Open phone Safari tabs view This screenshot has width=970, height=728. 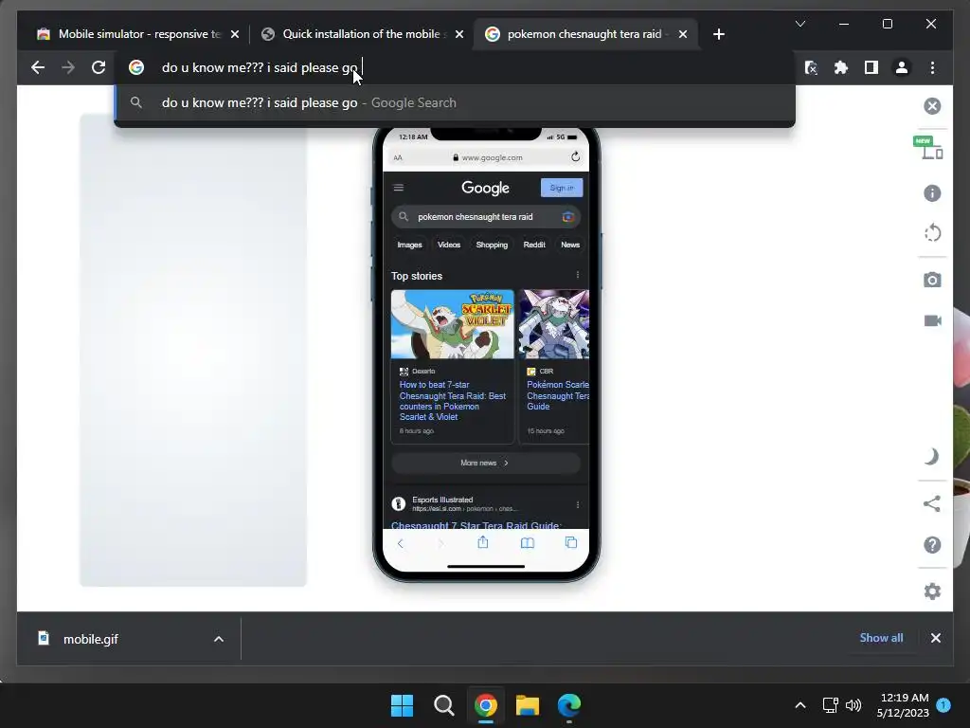[571, 543]
